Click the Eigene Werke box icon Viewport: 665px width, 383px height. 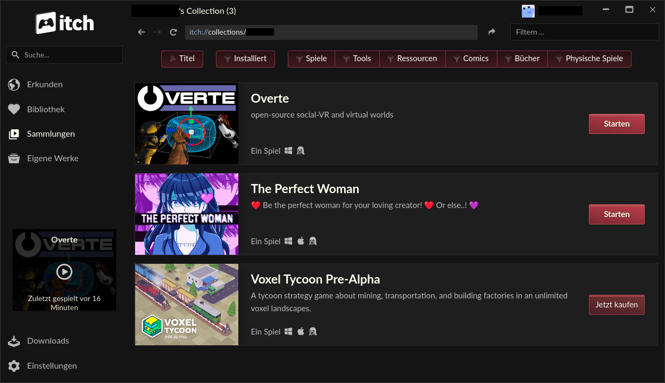[x=14, y=159]
